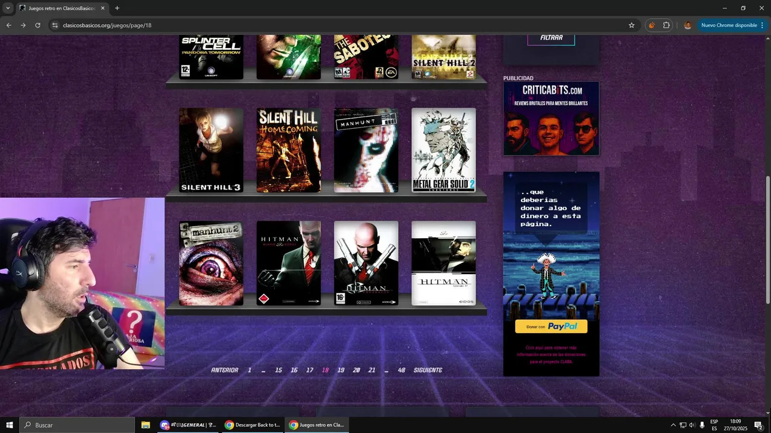Open Silent Hill 3 game cover
Image resolution: width=771 pixels, height=433 pixels.
[x=211, y=150]
